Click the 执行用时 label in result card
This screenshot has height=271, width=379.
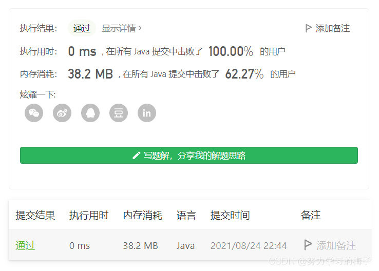click(x=39, y=51)
